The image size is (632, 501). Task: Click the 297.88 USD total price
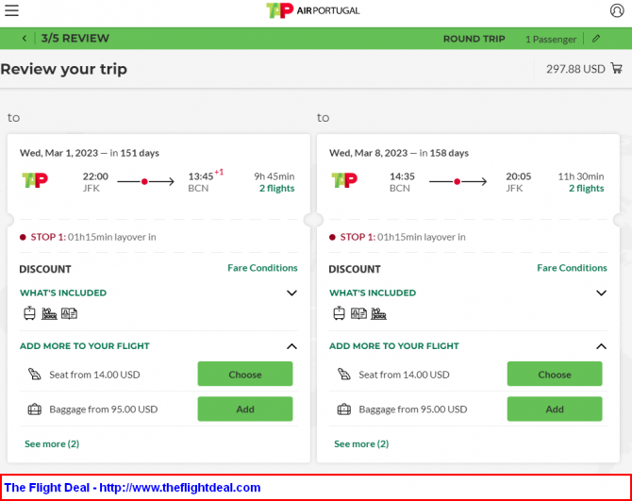pos(575,69)
